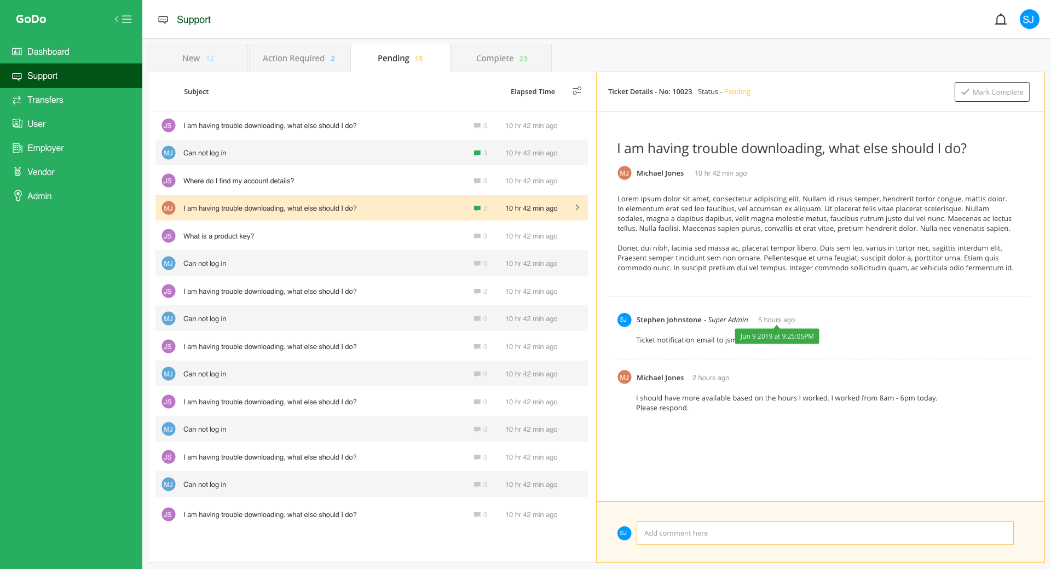Click the Employer building icon
1051x569 pixels.
coord(18,148)
